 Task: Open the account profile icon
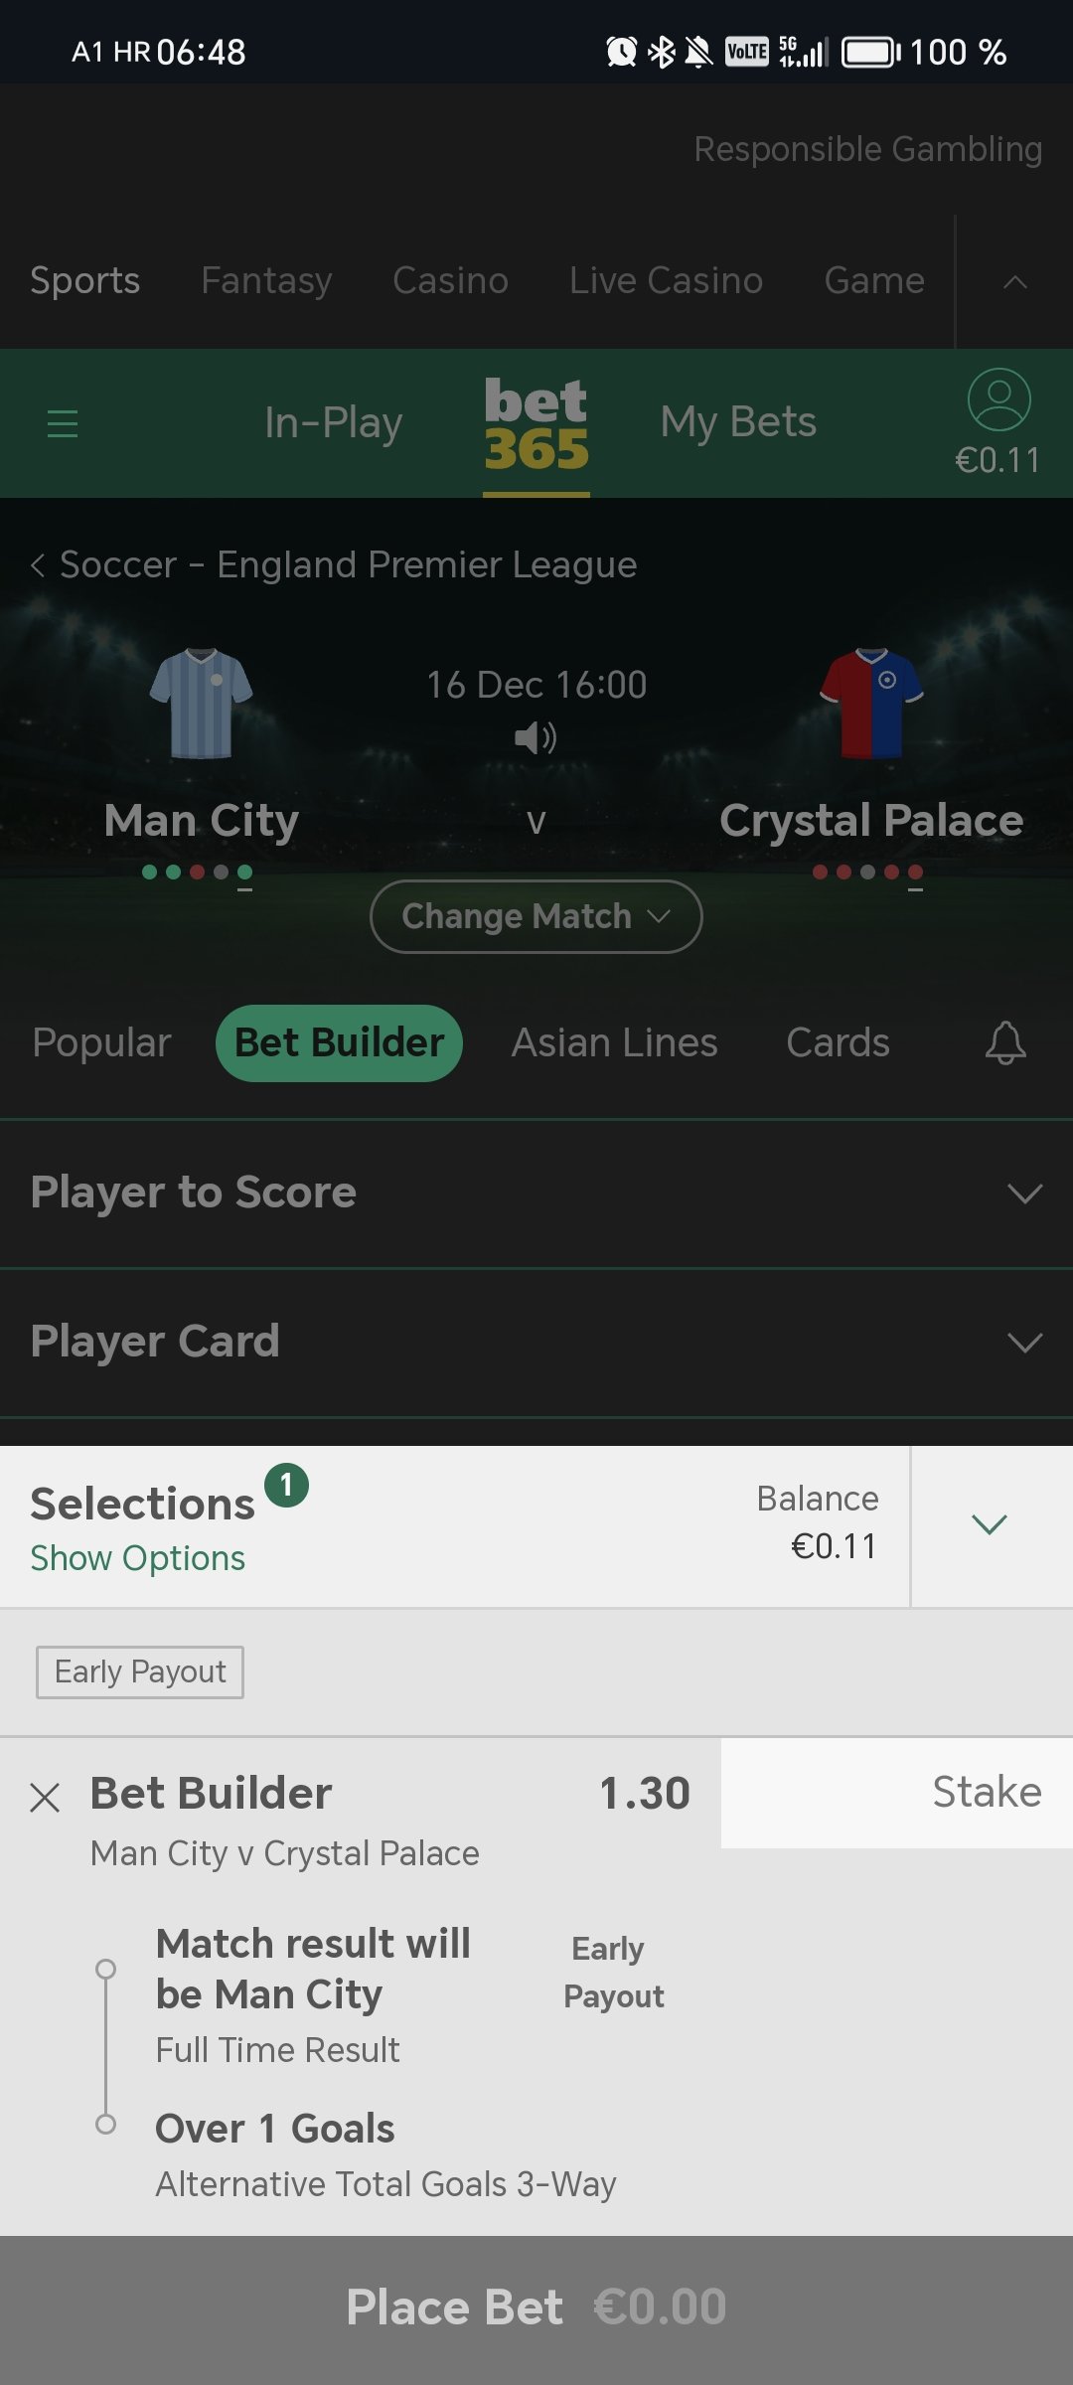[x=998, y=399]
